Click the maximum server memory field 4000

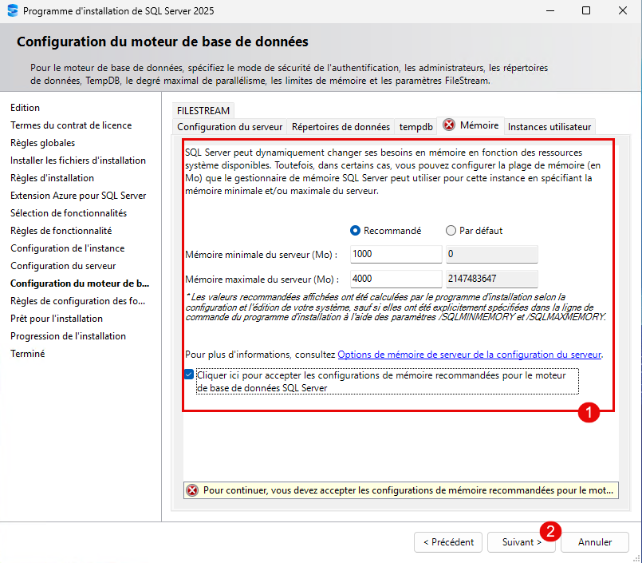pos(396,279)
